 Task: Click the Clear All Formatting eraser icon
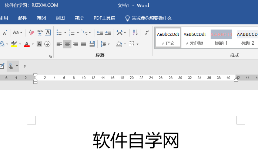[x=31, y=32]
